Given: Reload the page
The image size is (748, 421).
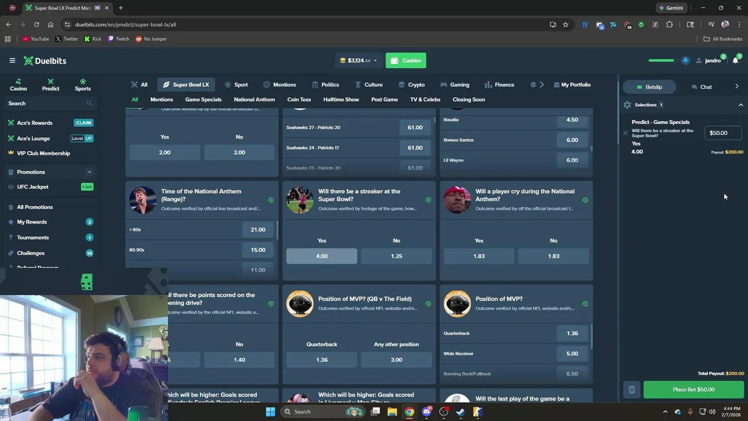Looking at the screenshot, I should point(36,25).
